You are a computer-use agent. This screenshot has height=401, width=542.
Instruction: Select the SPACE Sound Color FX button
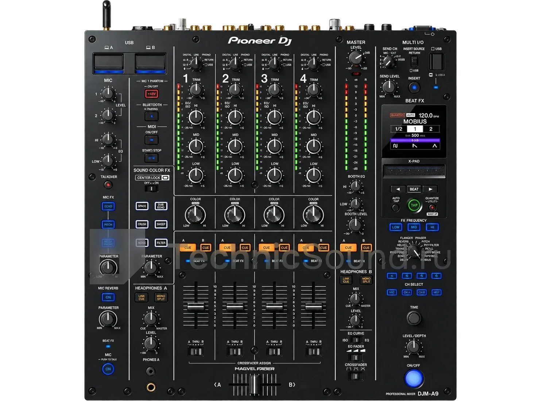(x=142, y=206)
